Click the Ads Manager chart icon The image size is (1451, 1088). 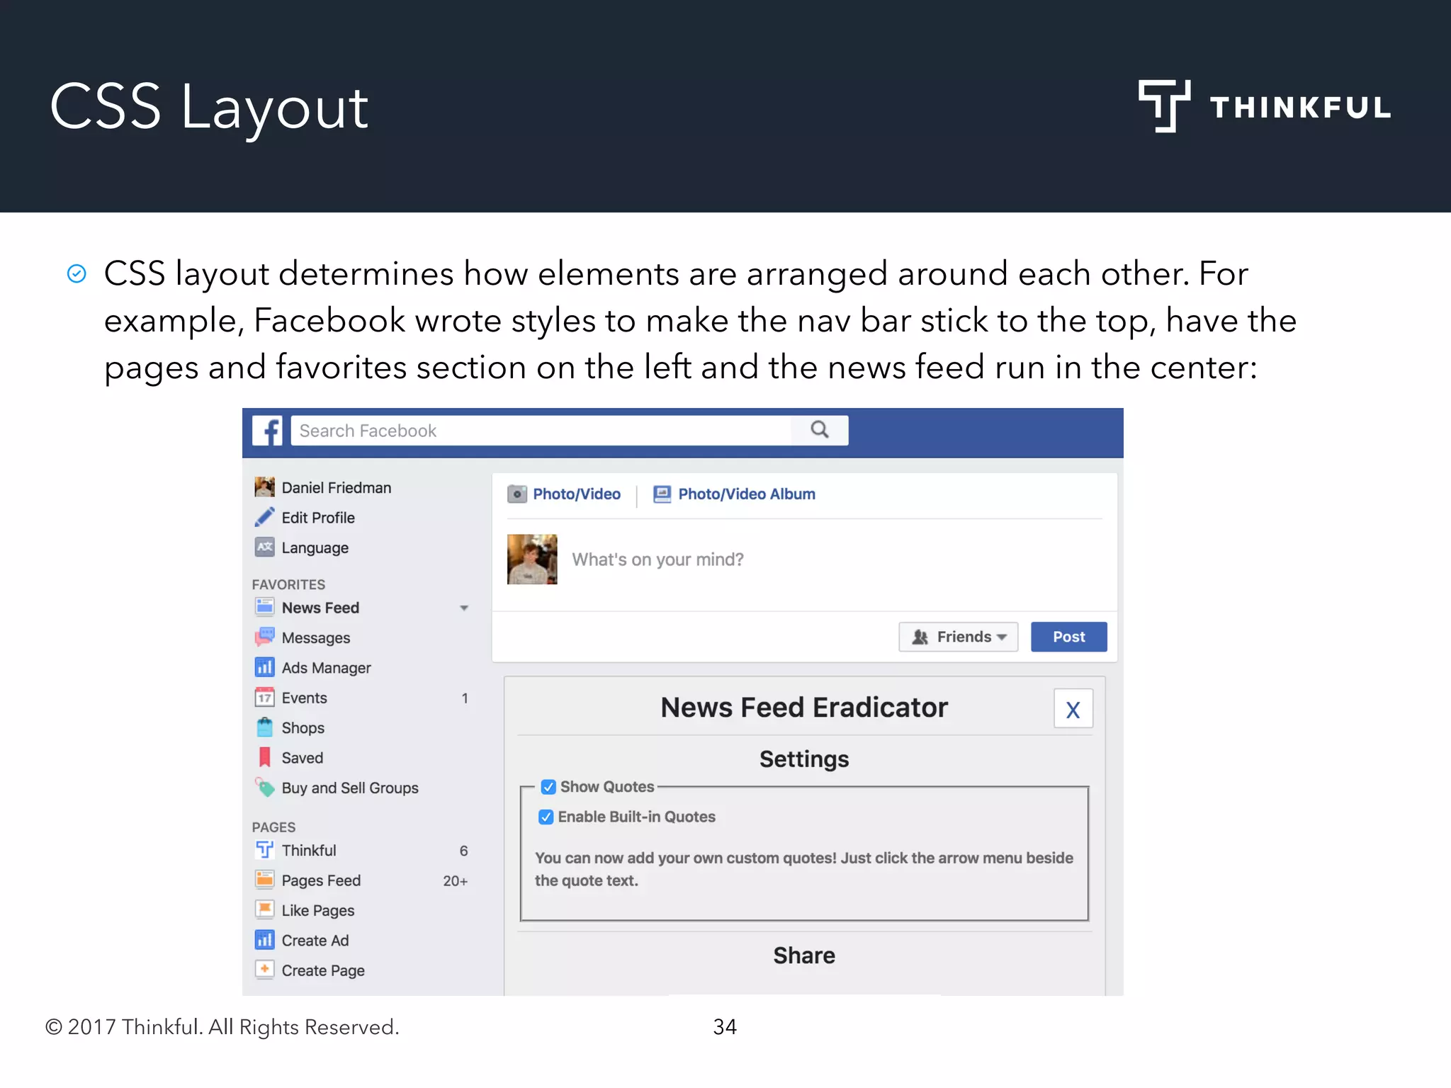point(264,667)
